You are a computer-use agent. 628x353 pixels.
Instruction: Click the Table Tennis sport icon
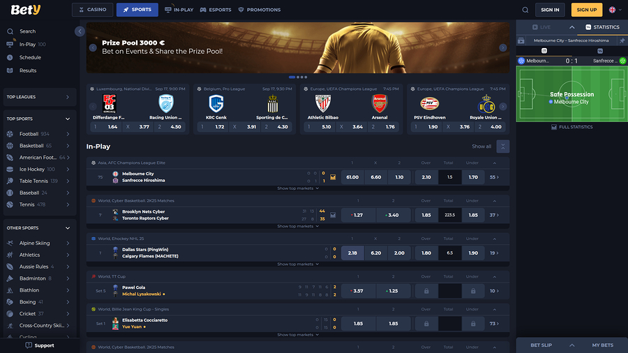[10, 181]
